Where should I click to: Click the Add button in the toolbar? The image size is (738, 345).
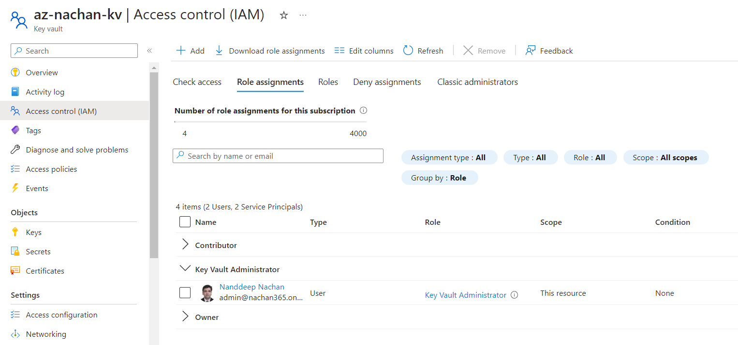pyautogui.click(x=190, y=51)
